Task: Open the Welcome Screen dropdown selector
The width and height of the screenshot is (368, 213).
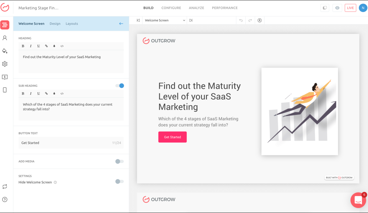Action: [x=165, y=21]
